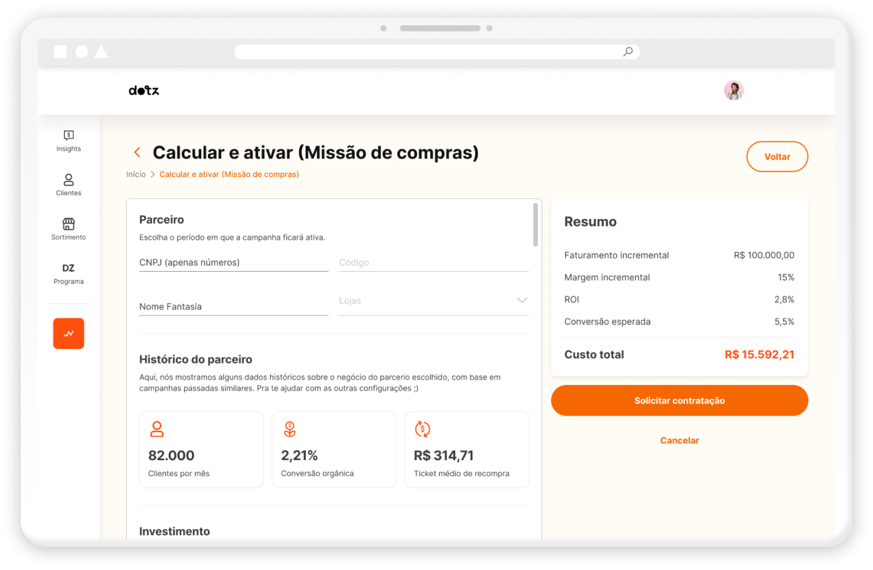Click the Cancelar link

click(680, 441)
